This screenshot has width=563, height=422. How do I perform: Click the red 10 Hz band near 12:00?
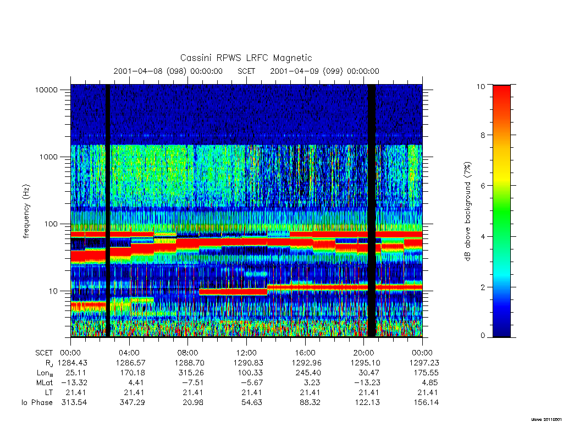pos(233,292)
